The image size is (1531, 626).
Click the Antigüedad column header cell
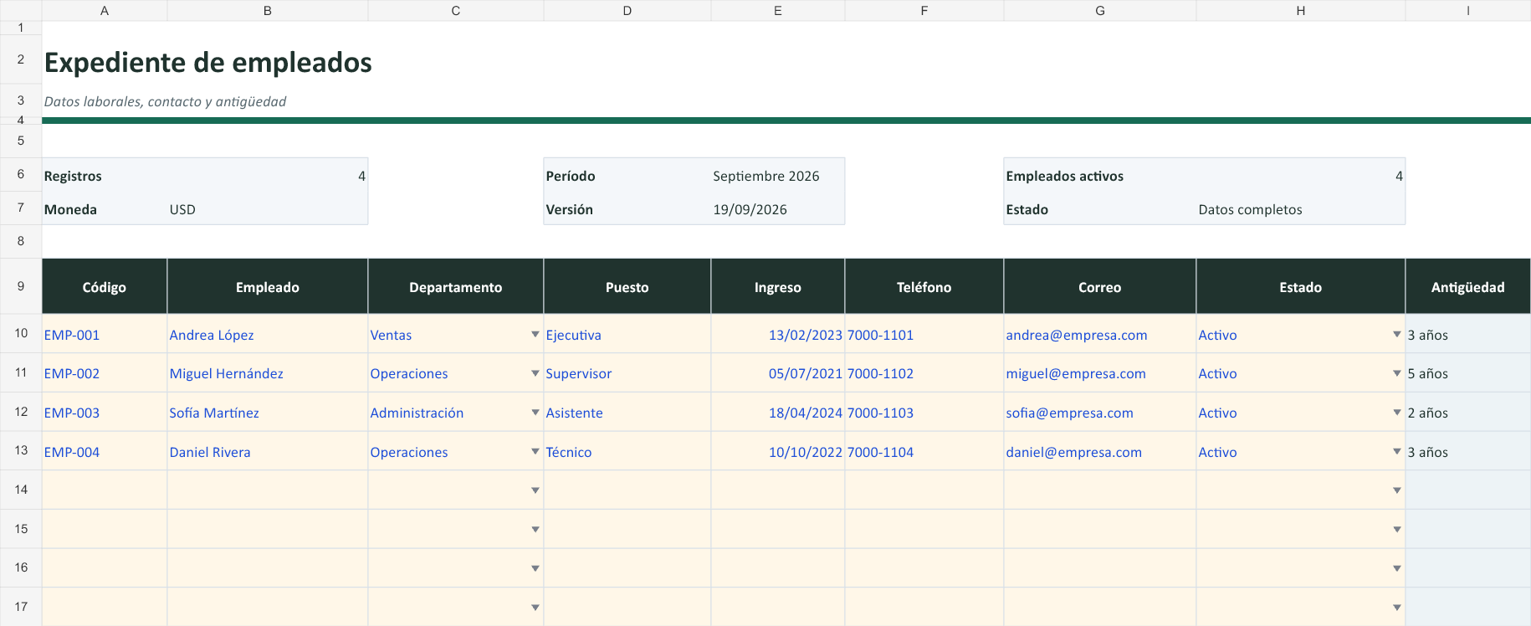1468,286
